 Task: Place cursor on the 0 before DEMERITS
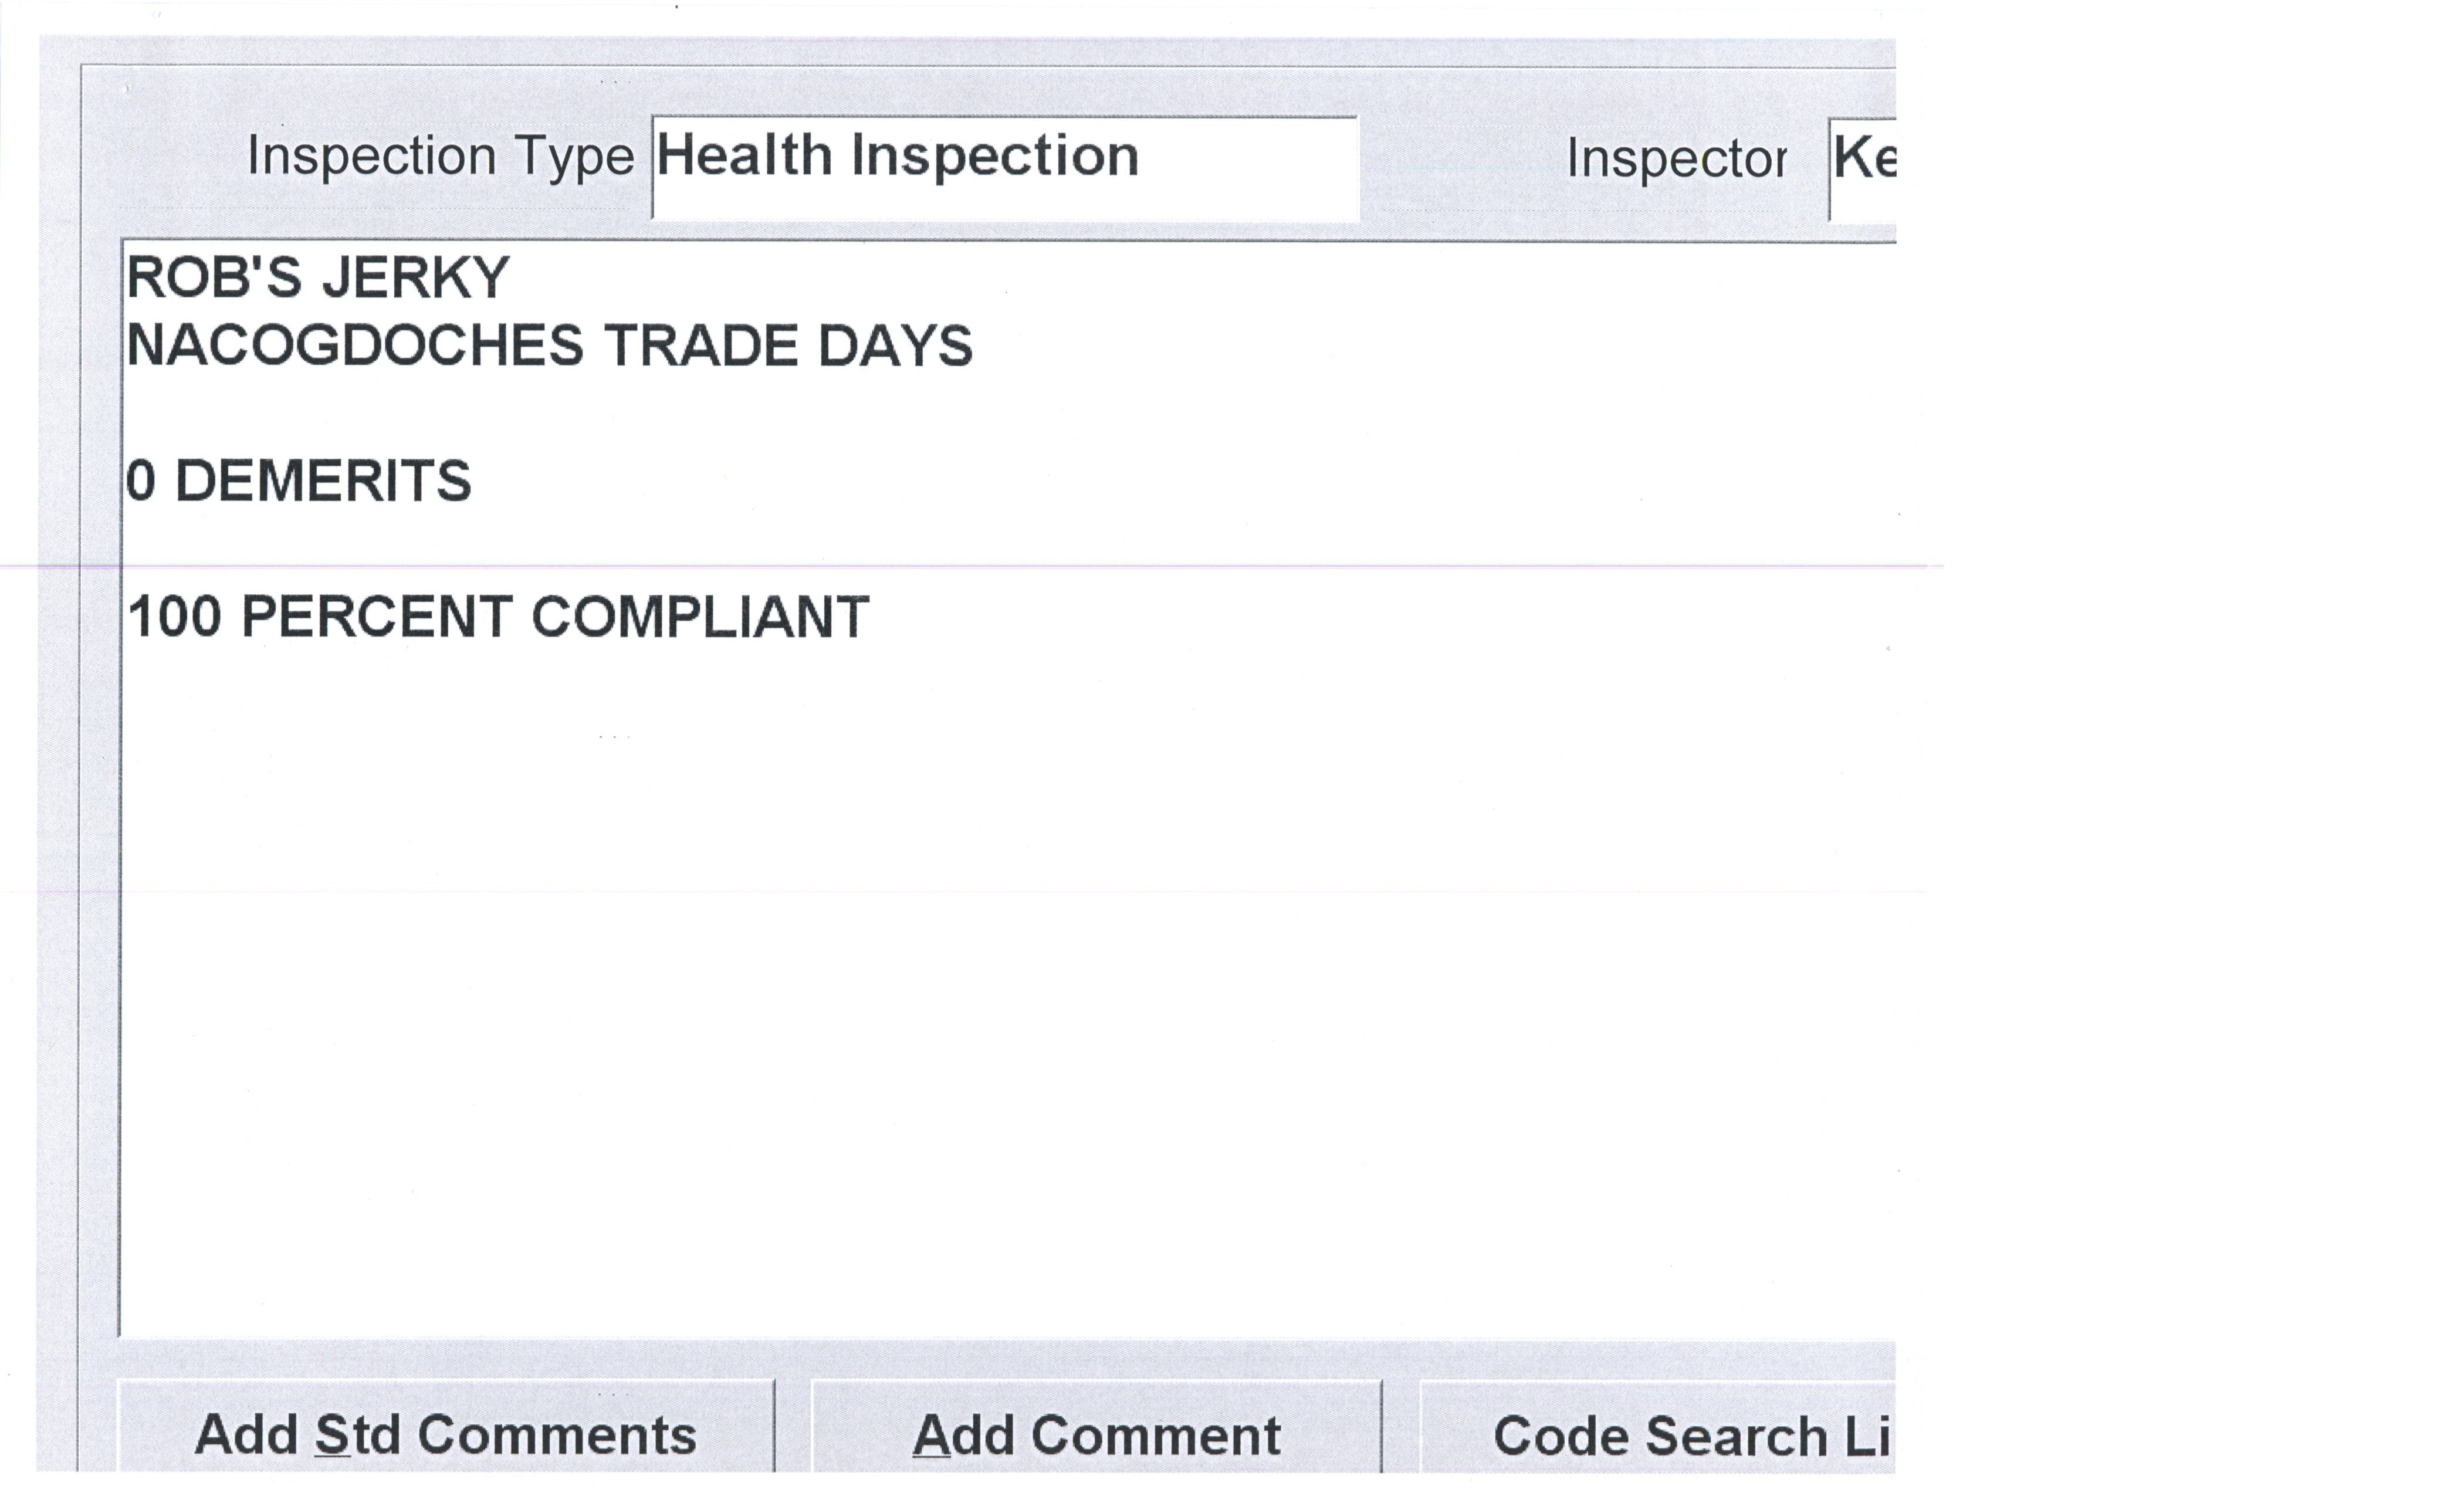(141, 481)
